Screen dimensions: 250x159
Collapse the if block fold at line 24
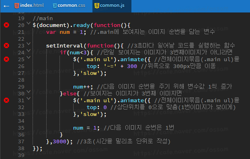pos(29,51)
